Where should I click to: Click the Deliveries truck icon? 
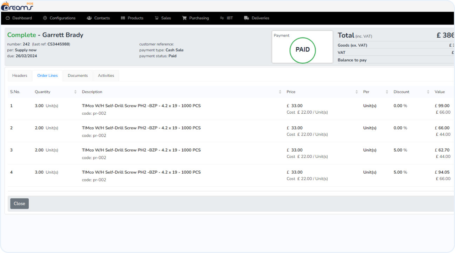point(247,18)
